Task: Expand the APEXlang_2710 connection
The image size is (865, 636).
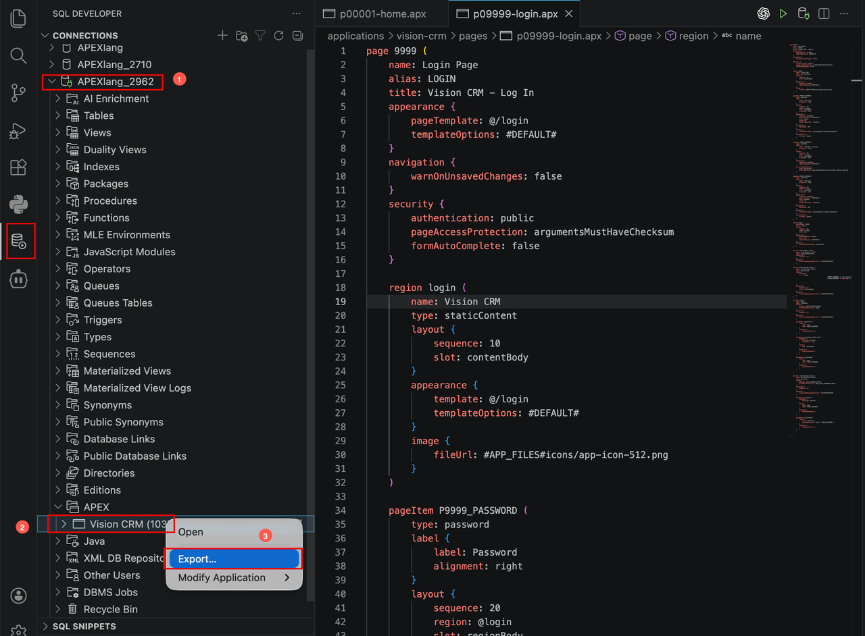Action: [51, 65]
